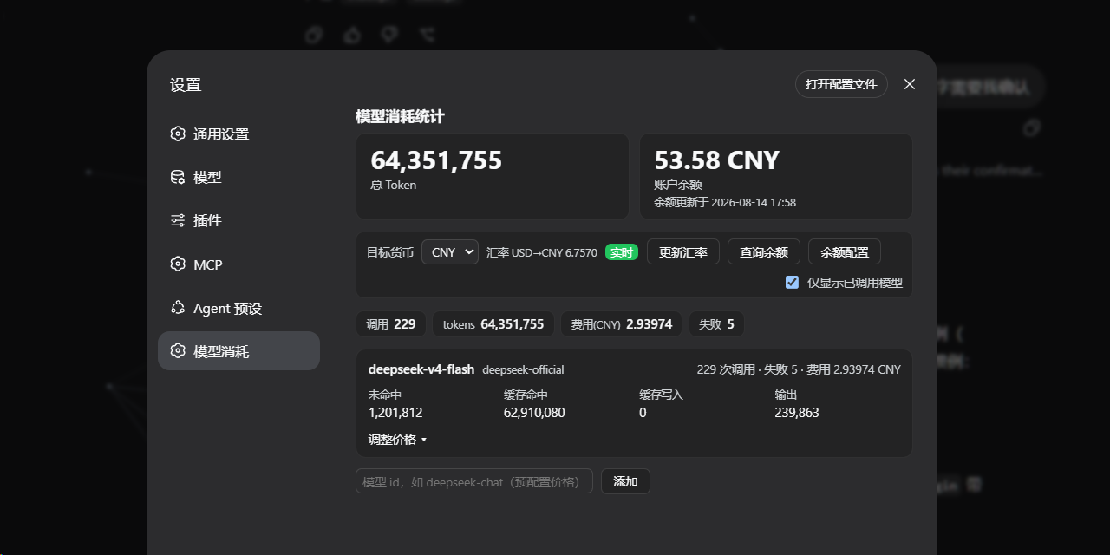
Task: Click the 53.58 CNY balance value
Action: coord(717,160)
